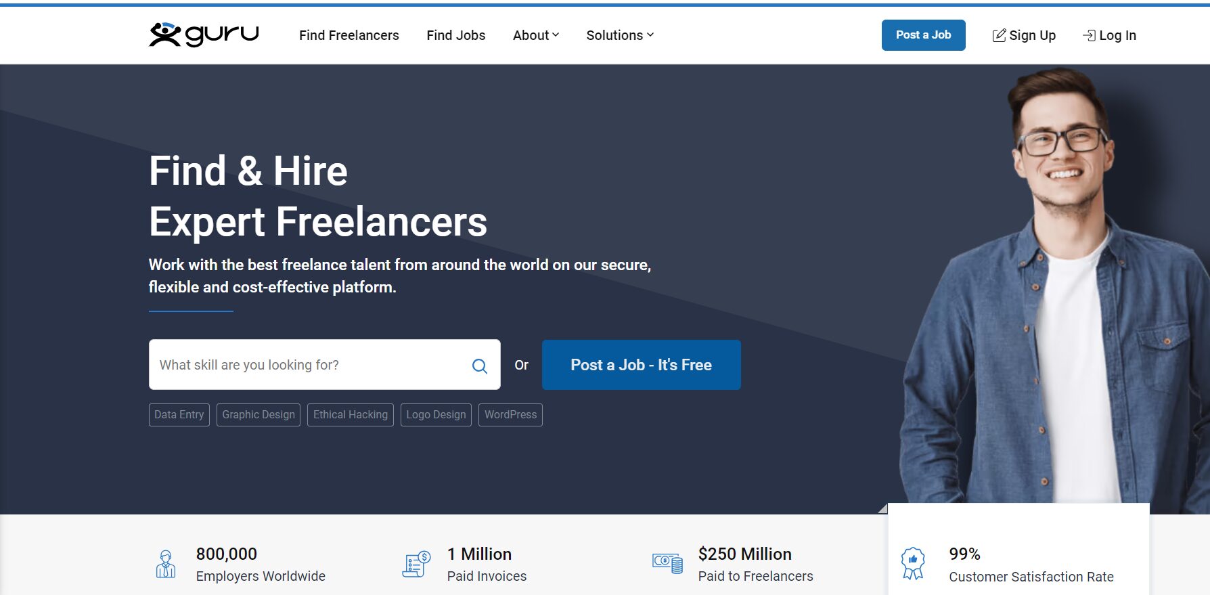The width and height of the screenshot is (1210, 595).
Task: Click the Customer Satisfaction badge icon
Action: 913,563
